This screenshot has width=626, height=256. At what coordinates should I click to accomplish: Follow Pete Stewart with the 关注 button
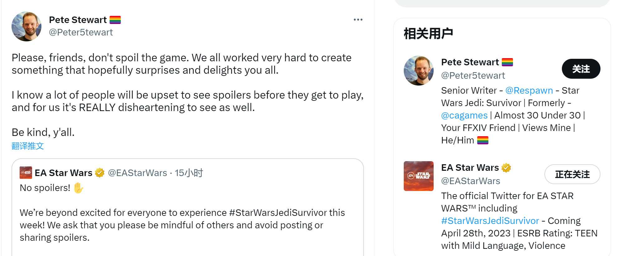click(x=581, y=69)
